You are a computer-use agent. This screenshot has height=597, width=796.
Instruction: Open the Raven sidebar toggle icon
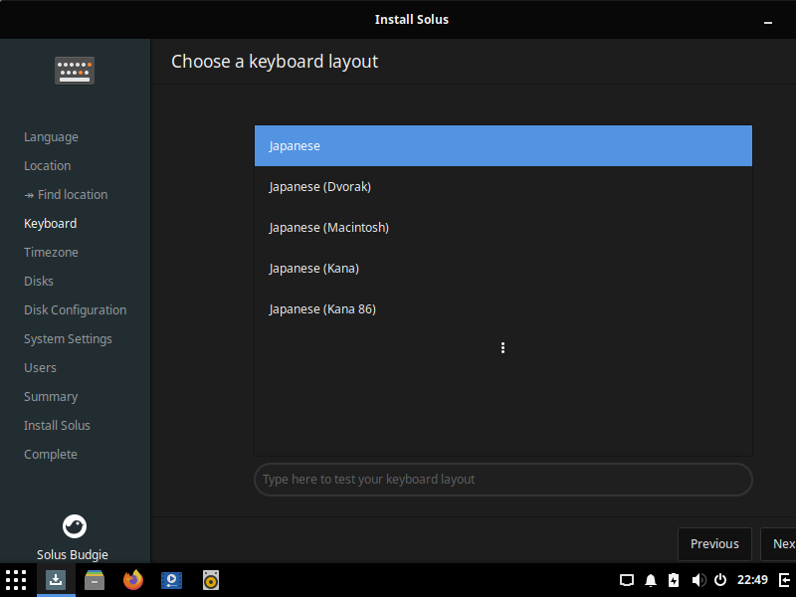[784, 580]
